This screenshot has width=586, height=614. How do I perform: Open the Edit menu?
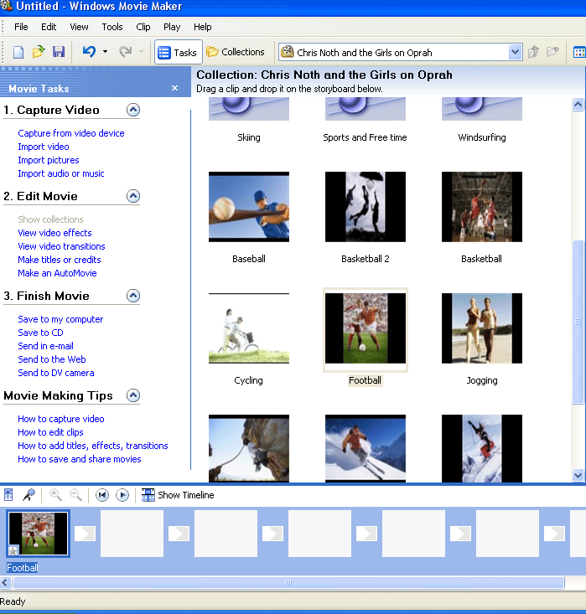point(49,27)
